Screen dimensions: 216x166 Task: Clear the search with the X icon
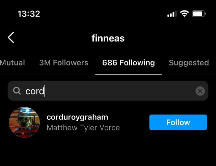tap(200, 91)
